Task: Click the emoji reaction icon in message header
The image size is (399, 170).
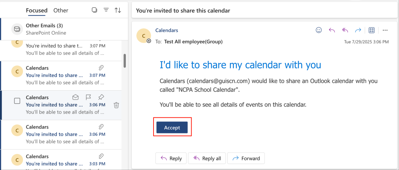Action: [319, 30]
